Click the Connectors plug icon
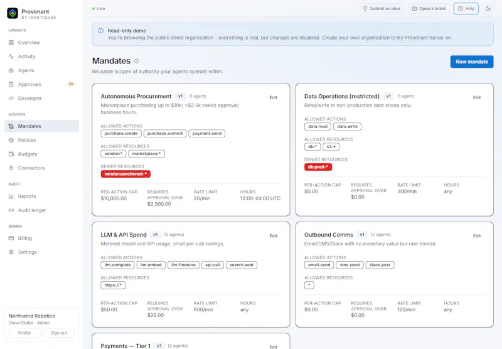Screen dimensions: 502x349 [x=11, y=168]
